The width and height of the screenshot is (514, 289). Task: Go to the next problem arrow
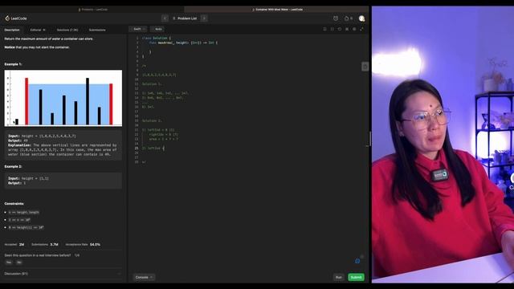click(x=204, y=18)
